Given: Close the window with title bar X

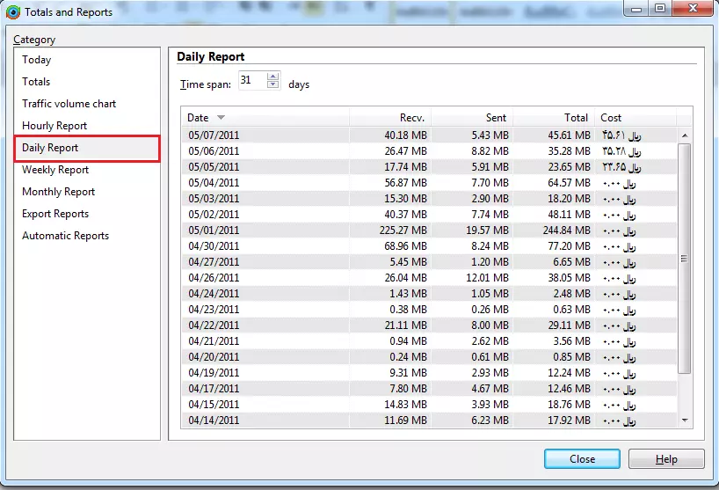Looking at the screenshot, I should tap(694, 8).
